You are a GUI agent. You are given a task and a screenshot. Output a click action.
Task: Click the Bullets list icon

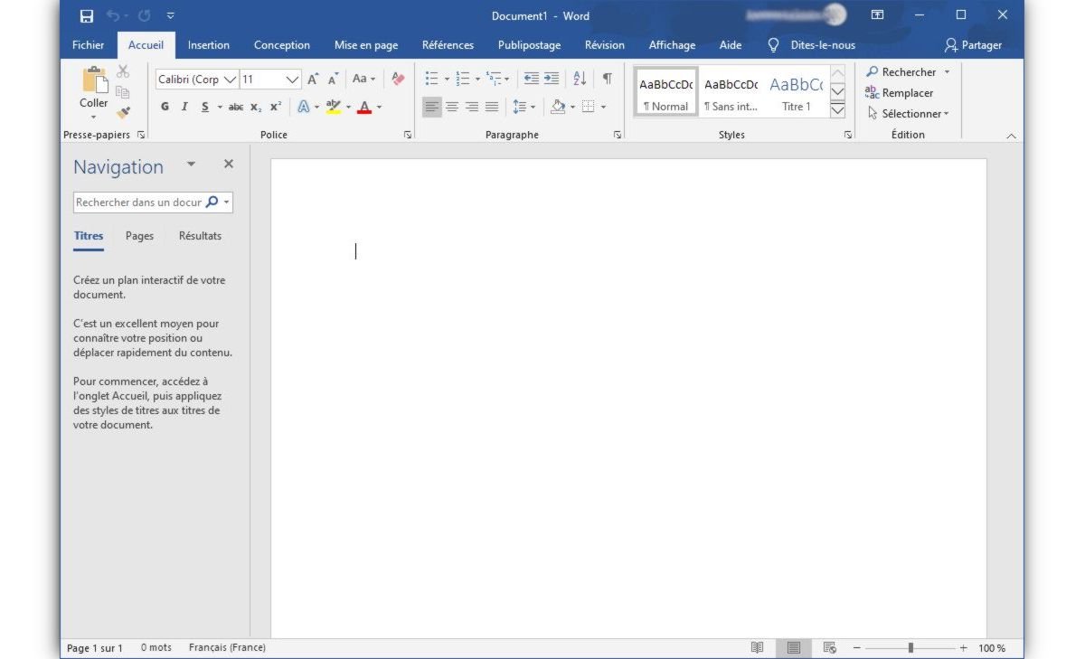point(432,79)
